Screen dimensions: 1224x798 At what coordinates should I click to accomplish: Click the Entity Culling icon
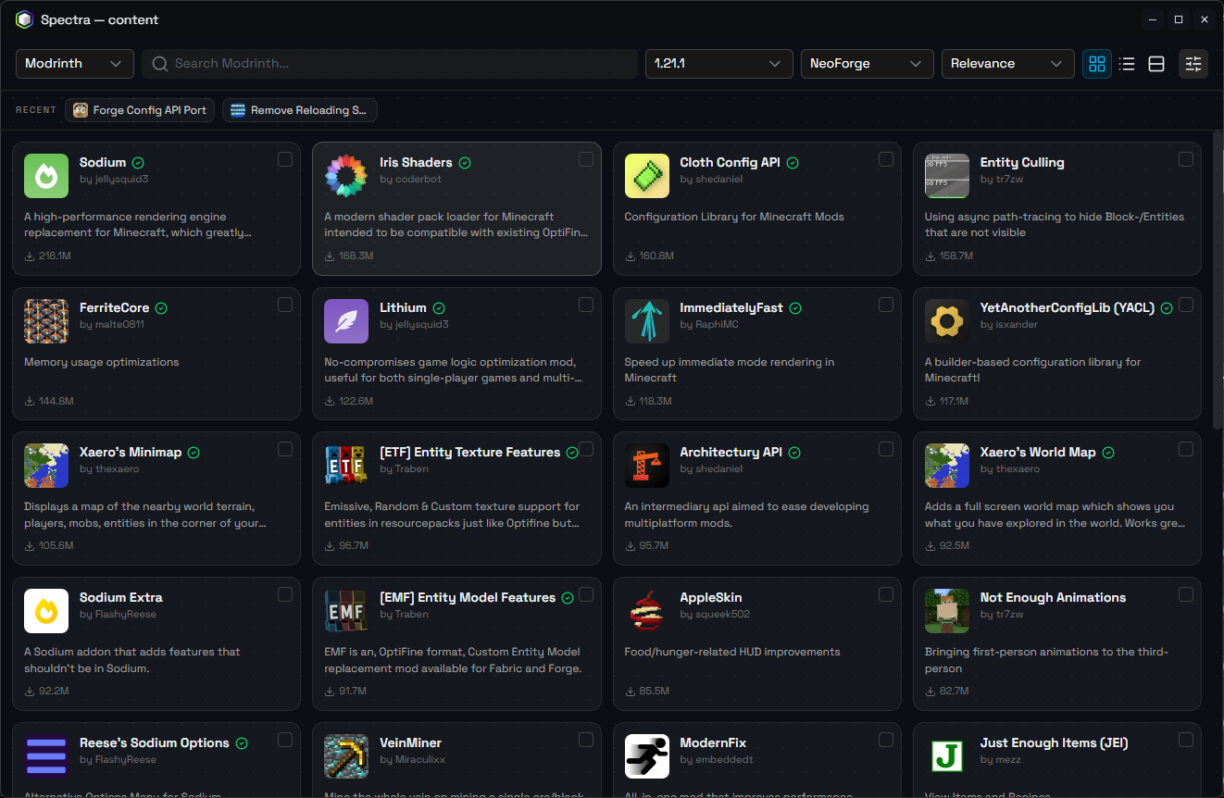pos(947,176)
